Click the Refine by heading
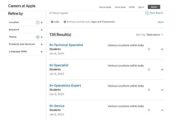The height and width of the screenshot is (120, 185). click(16, 14)
